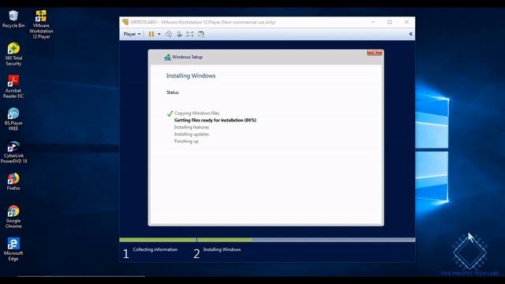The width and height of the screenshot is (505, 284).
Task: Click the USB removable devices toolbar icon
Action: pyautogui.click(x=179, y=34)
